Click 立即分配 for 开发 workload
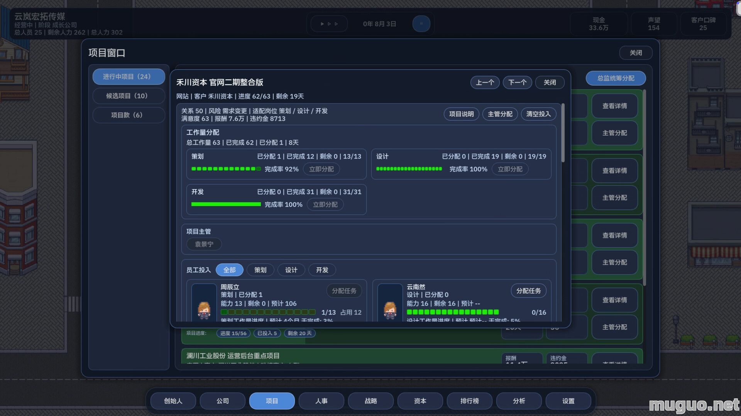This screenshot has width=741, height=416. [325, 205]
